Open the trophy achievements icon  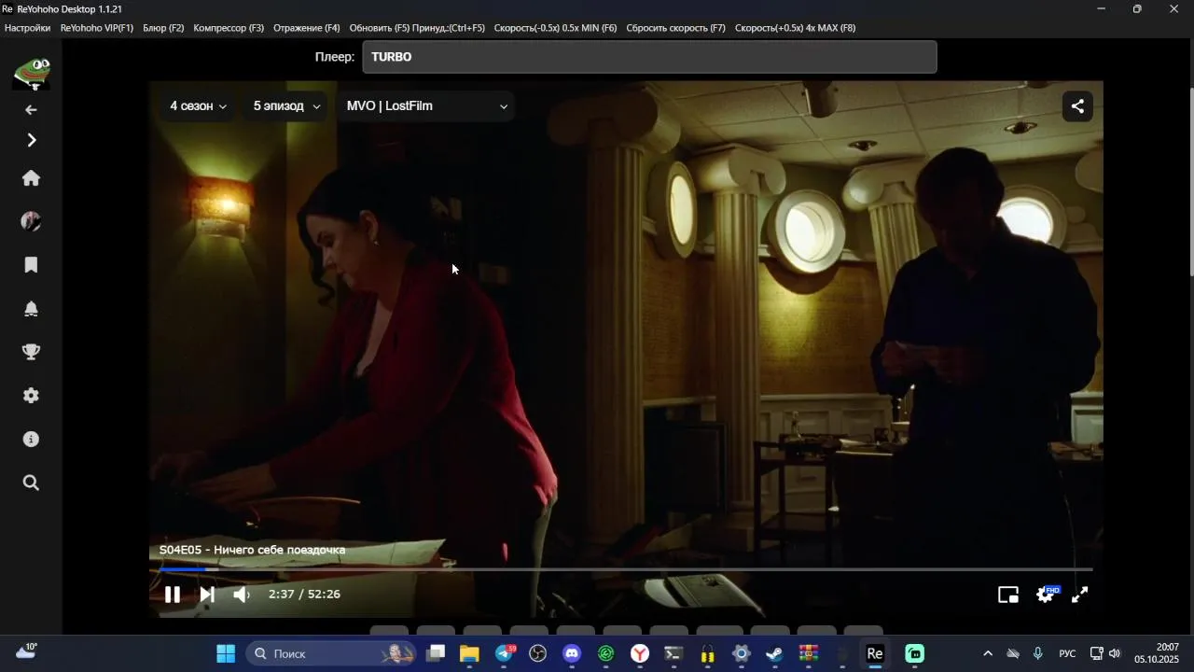tap(31, 352)
